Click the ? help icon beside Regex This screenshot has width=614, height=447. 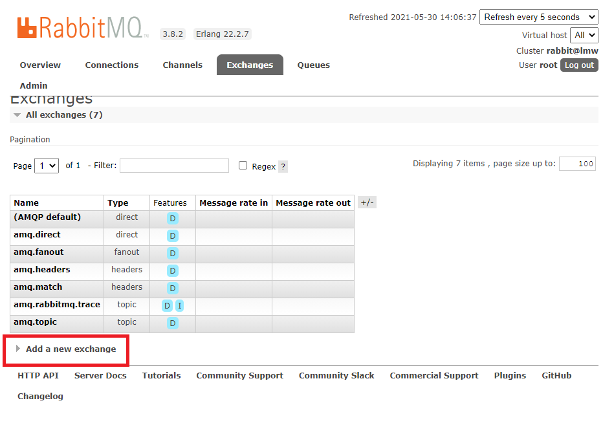[283, 166]
